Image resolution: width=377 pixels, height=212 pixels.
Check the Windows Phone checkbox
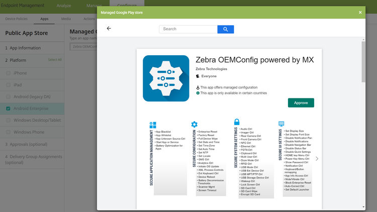click(x=8, y=132)
